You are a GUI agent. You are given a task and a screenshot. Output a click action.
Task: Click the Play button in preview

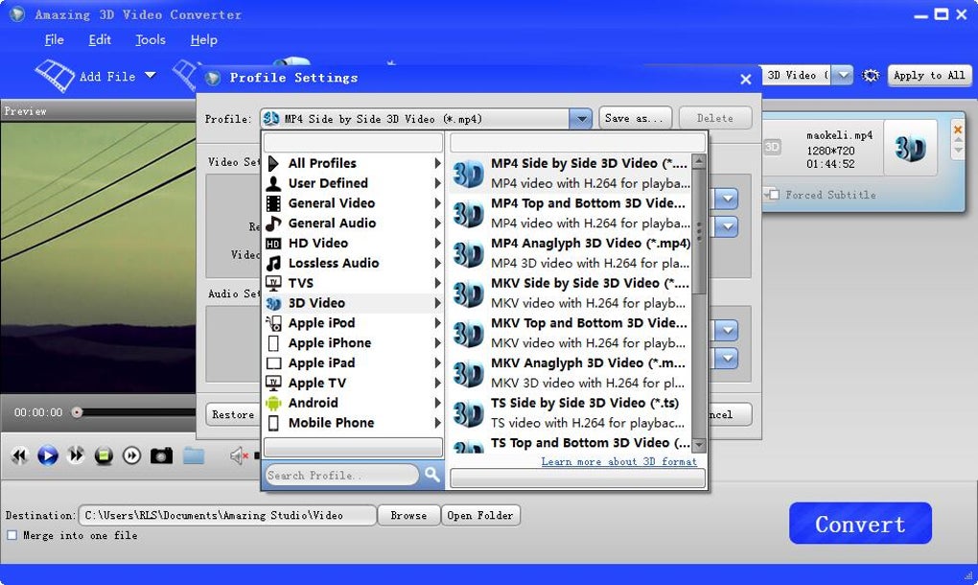(x=47, y=456)
